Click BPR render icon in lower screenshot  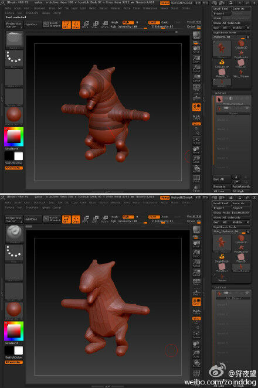pos(196,230)
